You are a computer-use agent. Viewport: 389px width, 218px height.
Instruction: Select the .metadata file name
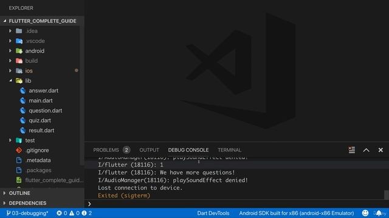pos(38,160)
